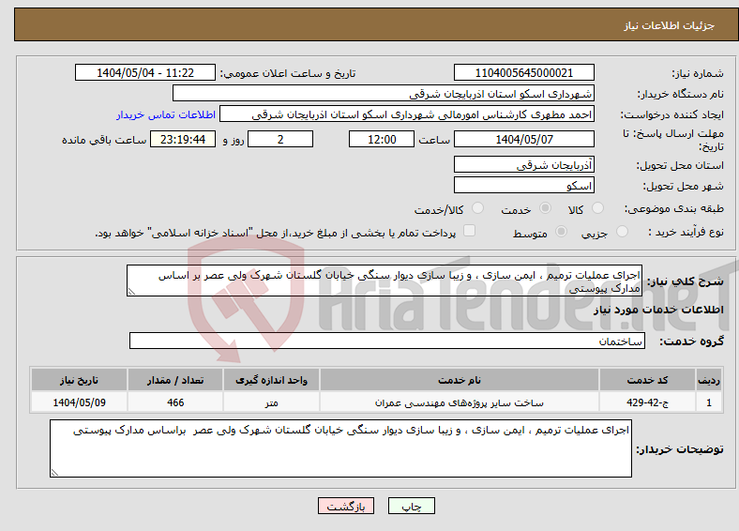This screenshot has height=531, width=739.
Task: Click the بازگشت back button
Action: click(x=345, y=506)
